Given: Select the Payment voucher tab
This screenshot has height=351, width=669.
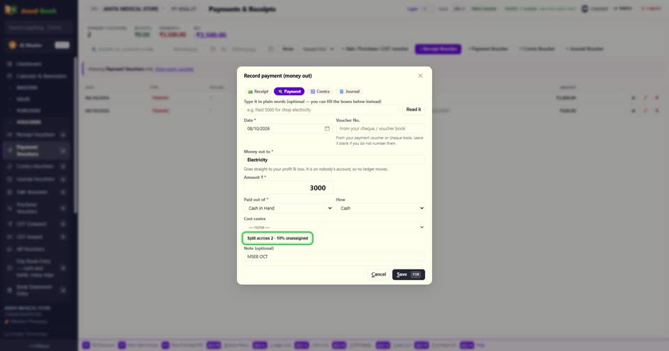Looking at the screenshot, I should click(289, 91).
